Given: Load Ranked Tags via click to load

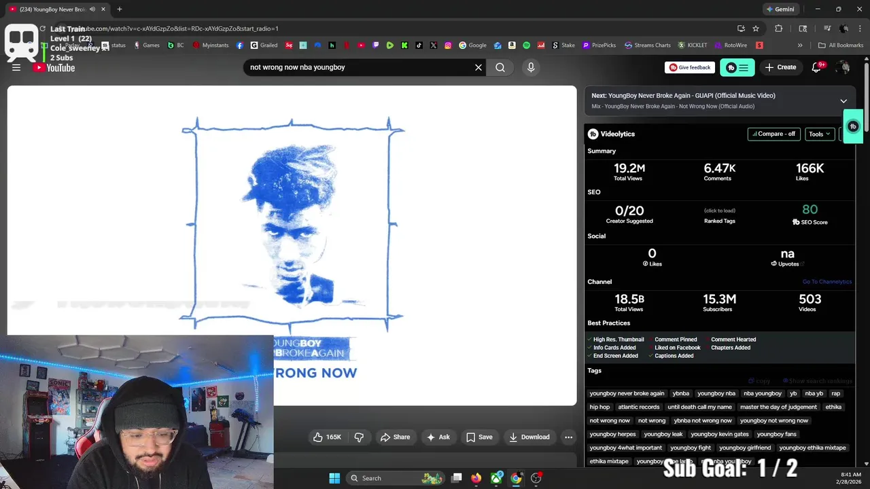Looking at the screenshot, I should pos(719,211).
